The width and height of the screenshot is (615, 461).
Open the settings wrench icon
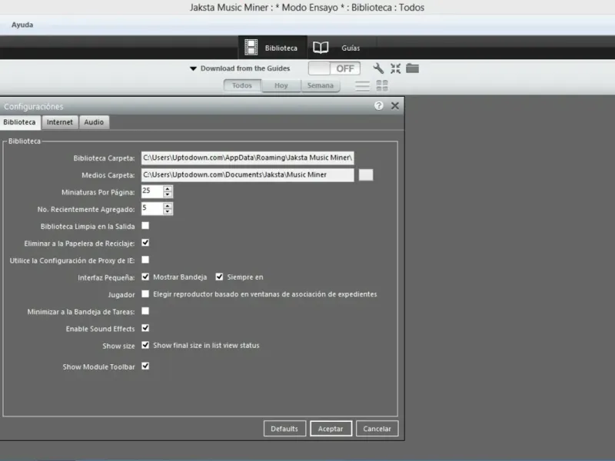pos(378,68)
